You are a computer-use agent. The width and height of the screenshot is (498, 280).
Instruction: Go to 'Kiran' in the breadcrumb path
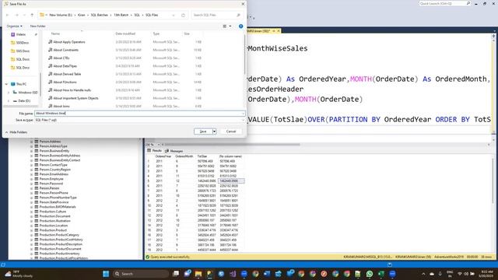click(x=82, y=15)
